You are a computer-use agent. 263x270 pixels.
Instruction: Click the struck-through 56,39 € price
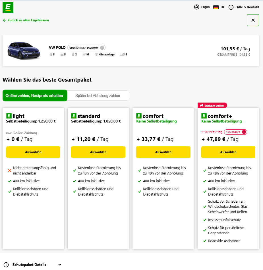(212, 132)
